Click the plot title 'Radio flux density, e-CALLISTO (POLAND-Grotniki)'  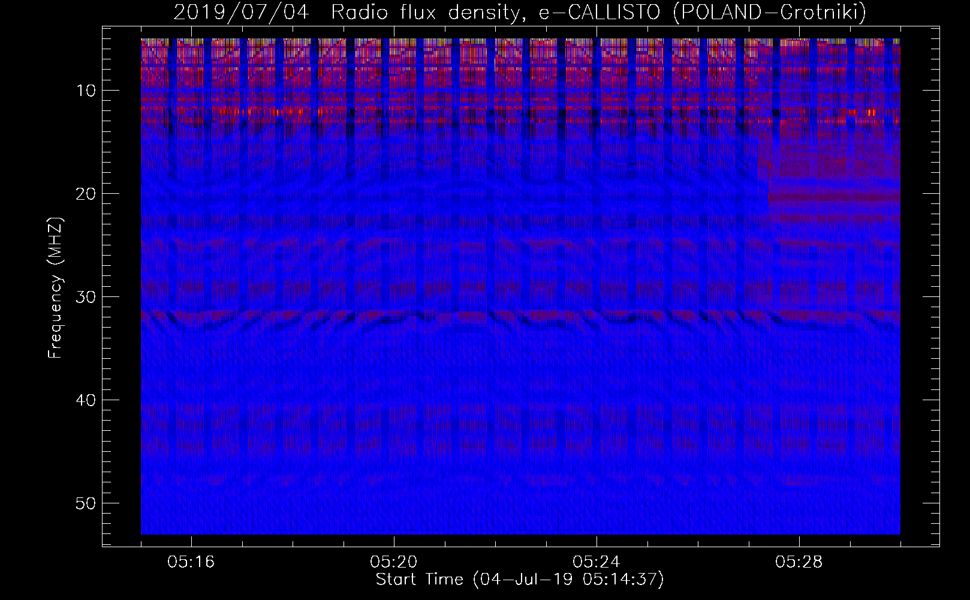[598, 13]
